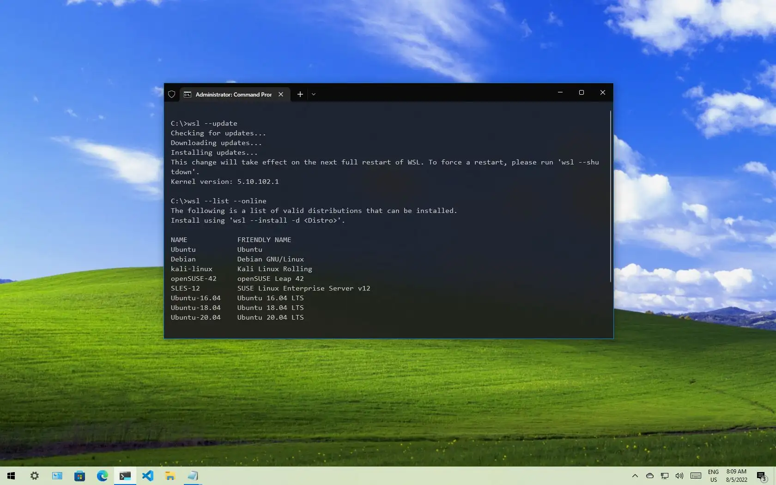Click the new tab plus button
The width and height of the screenshot is (776, 485).
coord(300,94)
